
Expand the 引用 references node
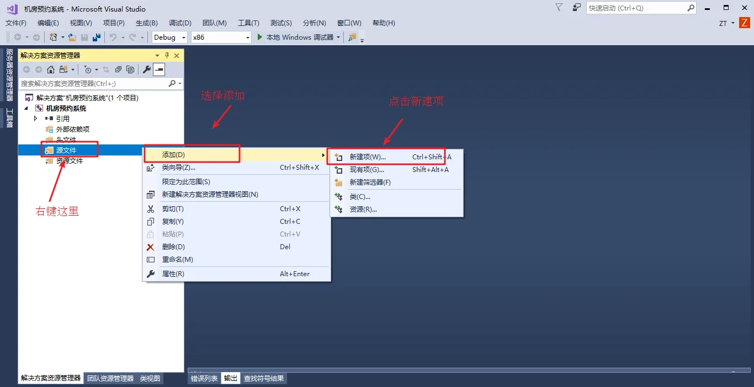click(x=36, y=119)
